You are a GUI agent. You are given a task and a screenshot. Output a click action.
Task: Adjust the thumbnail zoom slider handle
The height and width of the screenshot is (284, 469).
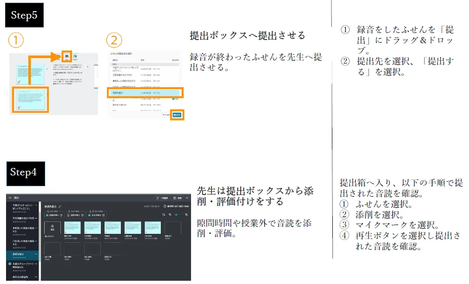pos(176,215)
